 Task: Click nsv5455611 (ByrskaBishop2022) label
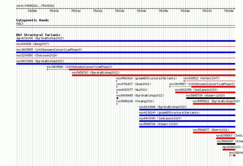217,101
